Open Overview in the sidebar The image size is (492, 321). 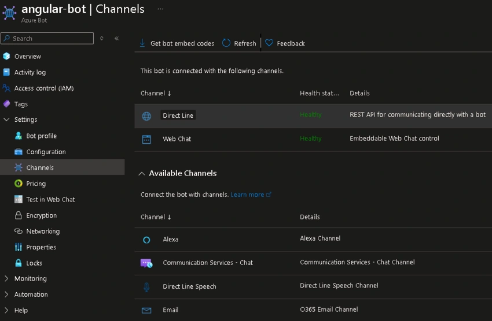click(28, 57)
